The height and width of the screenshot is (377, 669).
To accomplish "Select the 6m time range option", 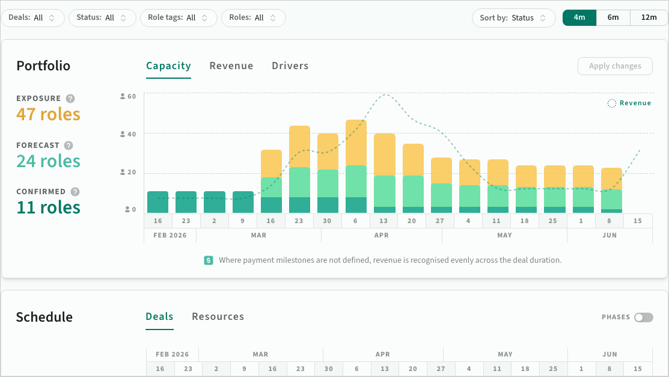I will 613,17.
